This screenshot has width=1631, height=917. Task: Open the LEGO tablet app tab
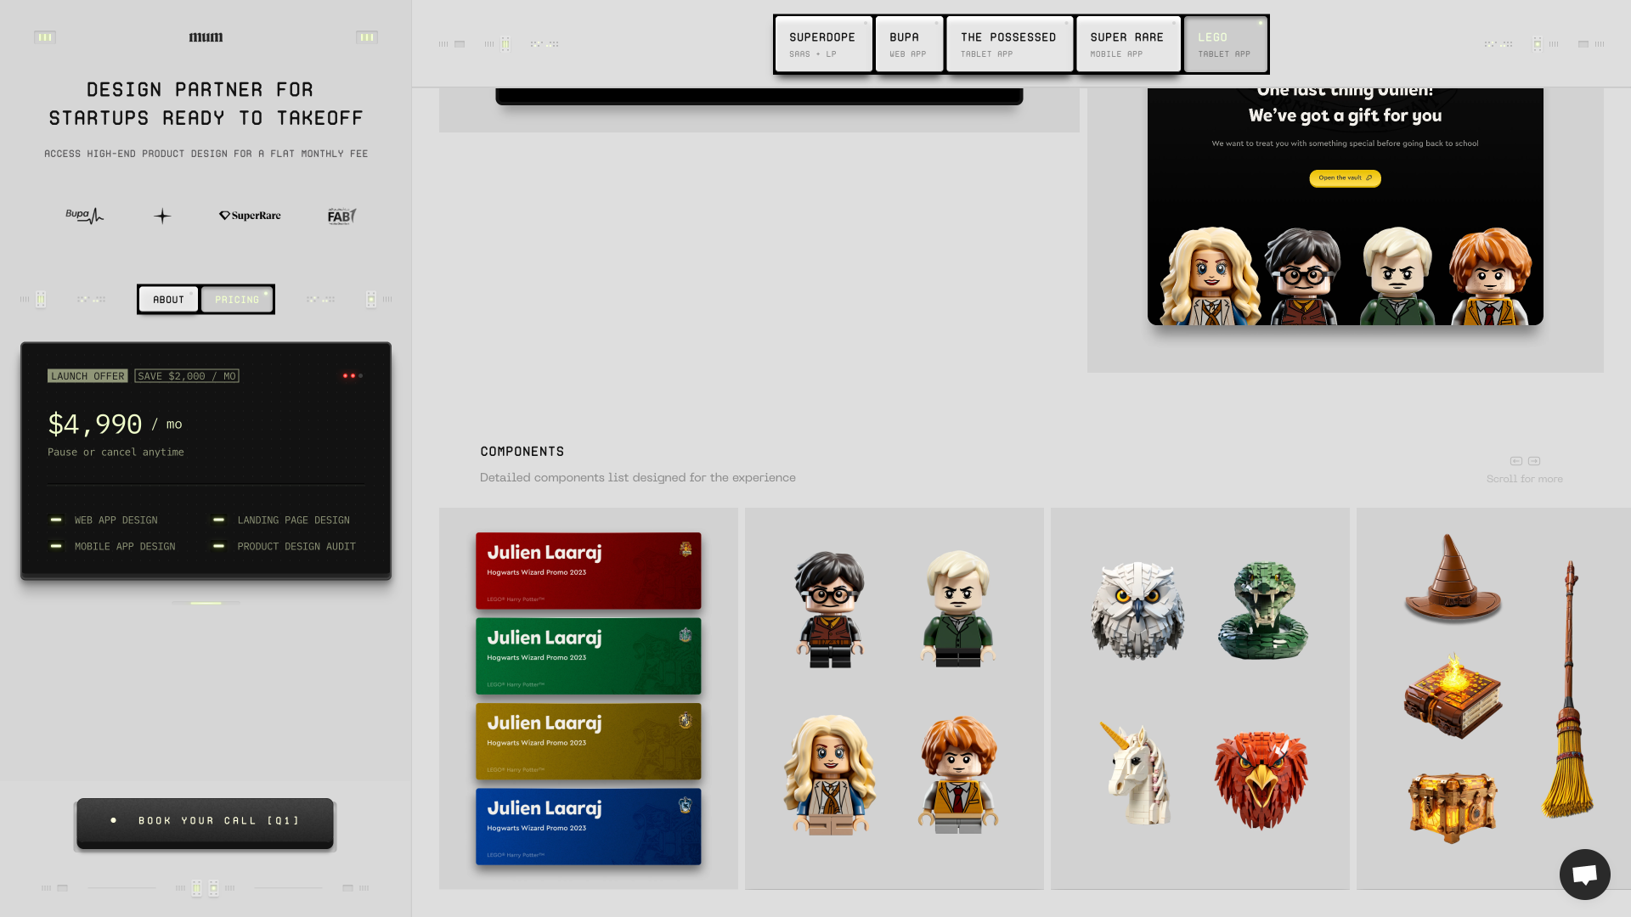click(x=1225, y=44)
